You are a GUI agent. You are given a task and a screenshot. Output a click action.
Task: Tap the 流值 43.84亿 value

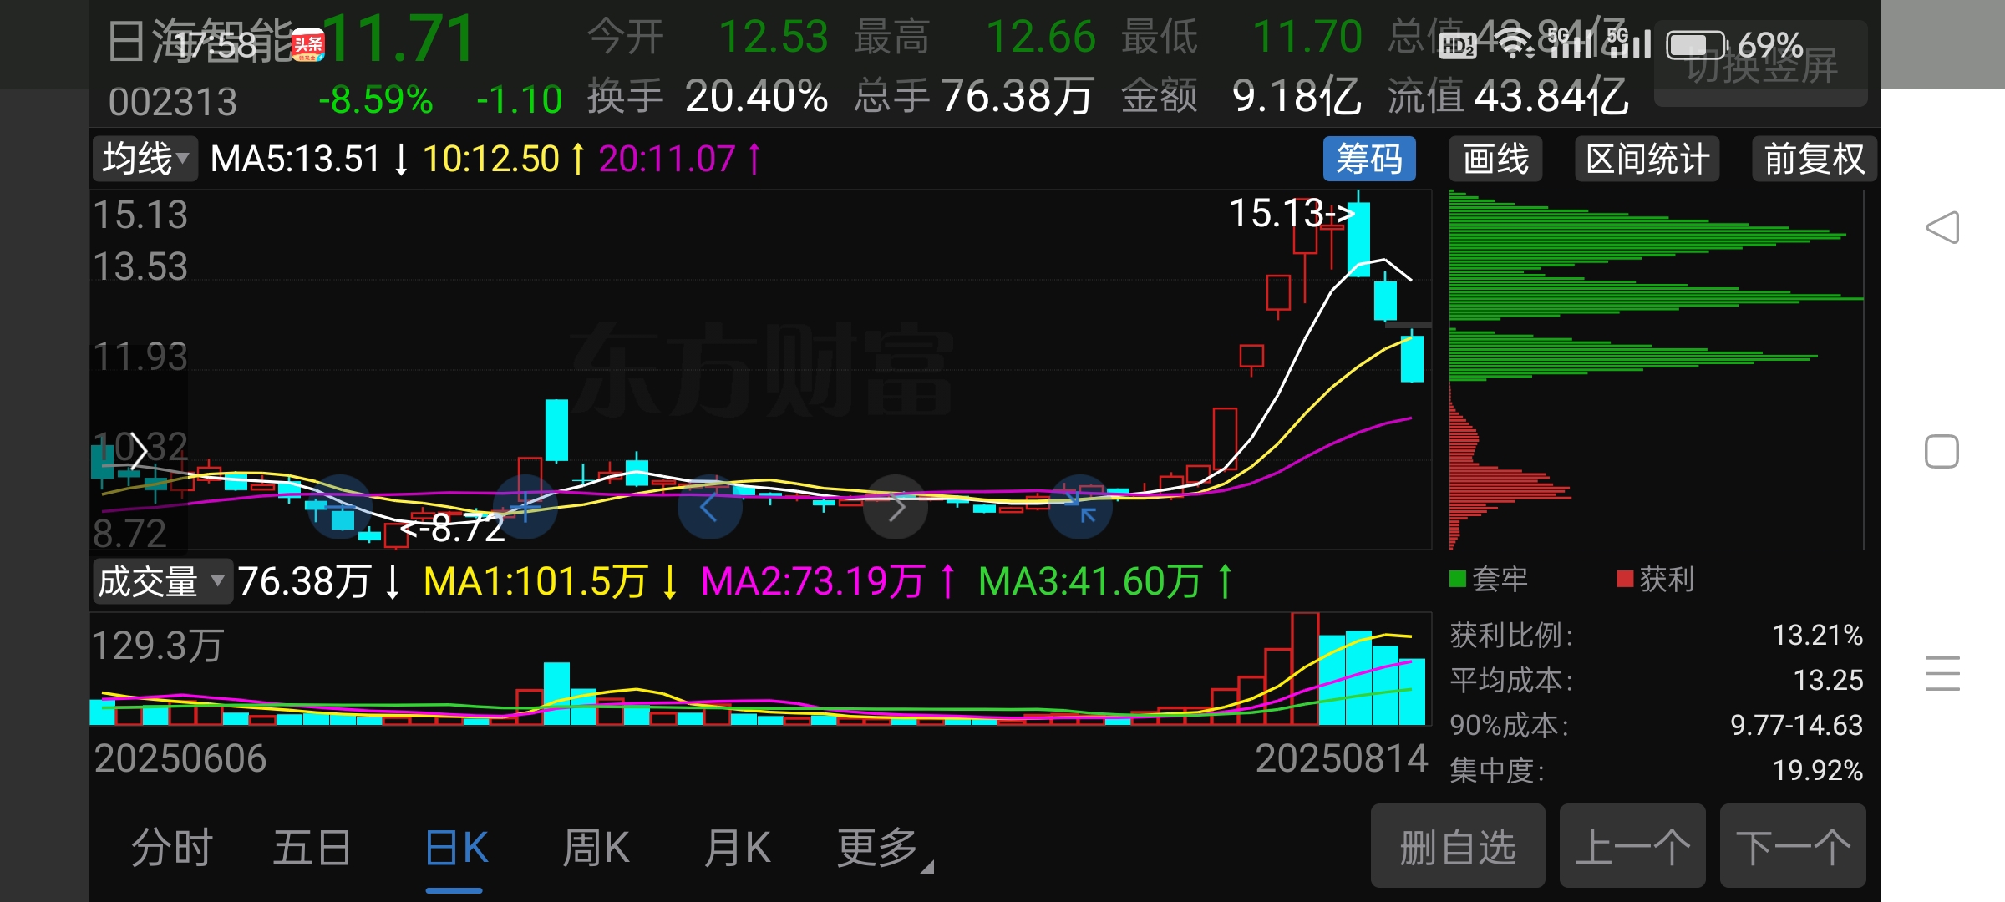(1551, 97)
